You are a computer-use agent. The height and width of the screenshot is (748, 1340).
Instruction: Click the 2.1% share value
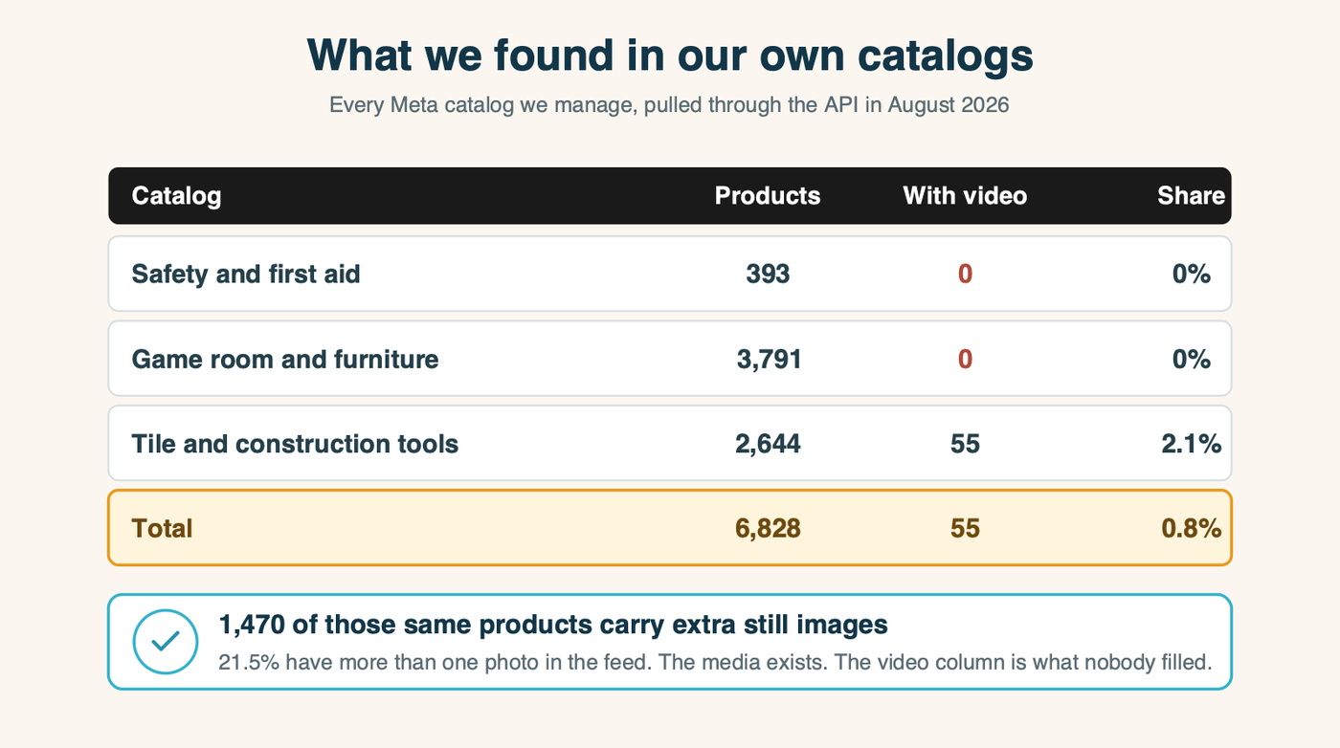1192,444
